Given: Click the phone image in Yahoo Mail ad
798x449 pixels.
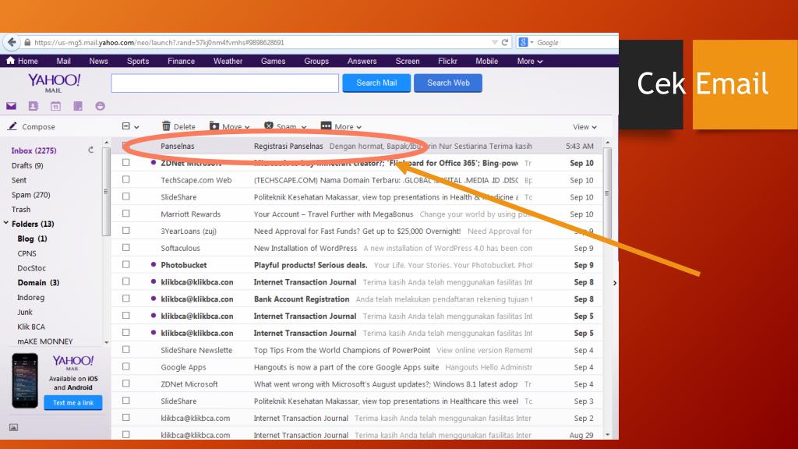Looking at the screenshot, I should pos(25,380).
